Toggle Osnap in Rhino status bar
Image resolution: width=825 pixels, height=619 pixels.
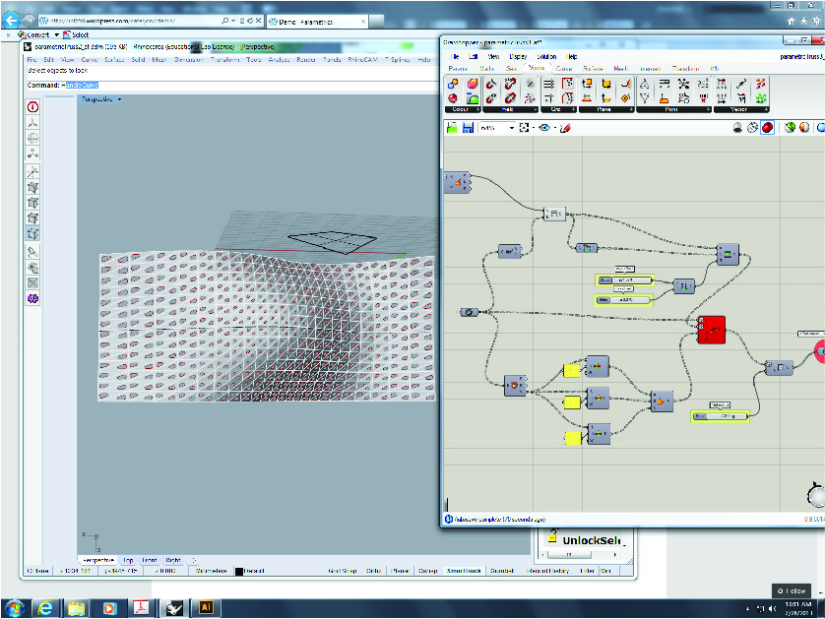428,571
